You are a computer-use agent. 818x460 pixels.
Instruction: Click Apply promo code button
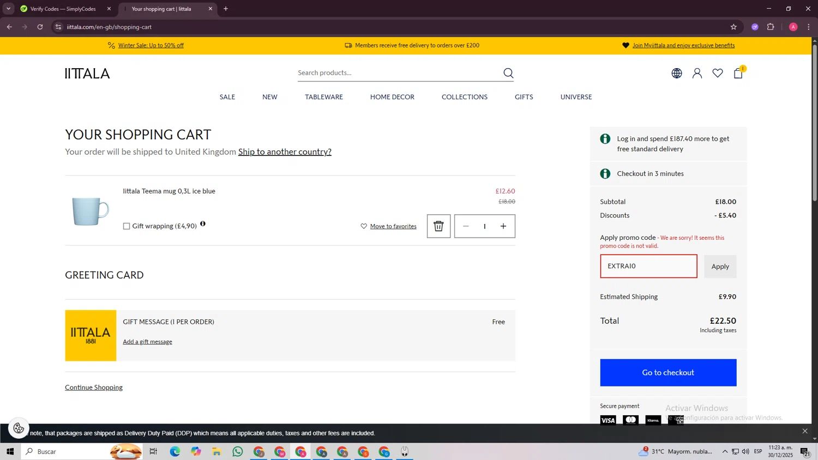[720, 267]
